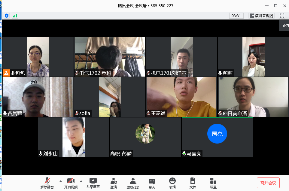Click the red 离开会议 leave button
Image resolution: width=289 pixels, height=191 pixels.
[268, 183]
